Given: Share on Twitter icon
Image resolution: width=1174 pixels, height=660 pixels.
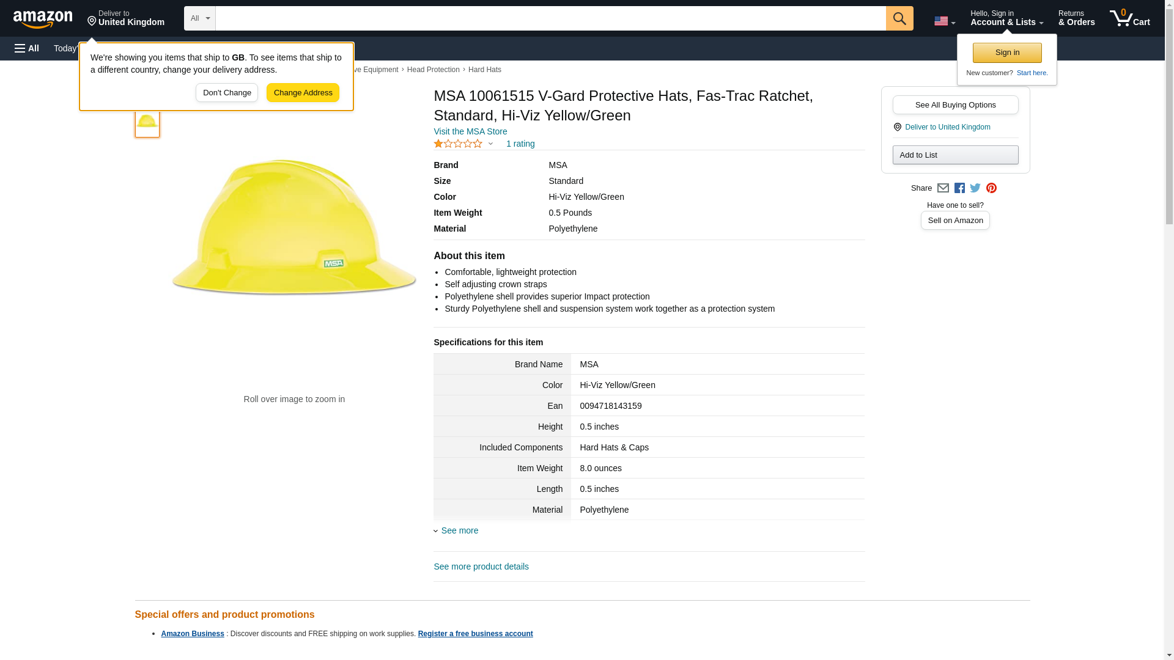Looking at the screenshot, I should [975, 188].
